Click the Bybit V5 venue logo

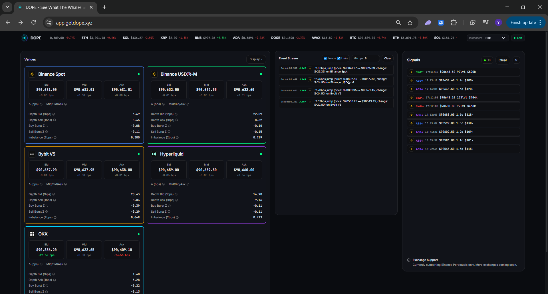pos(32,154)
